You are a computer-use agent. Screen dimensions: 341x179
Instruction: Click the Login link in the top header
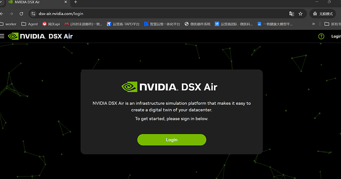click(x=336, y=36)
